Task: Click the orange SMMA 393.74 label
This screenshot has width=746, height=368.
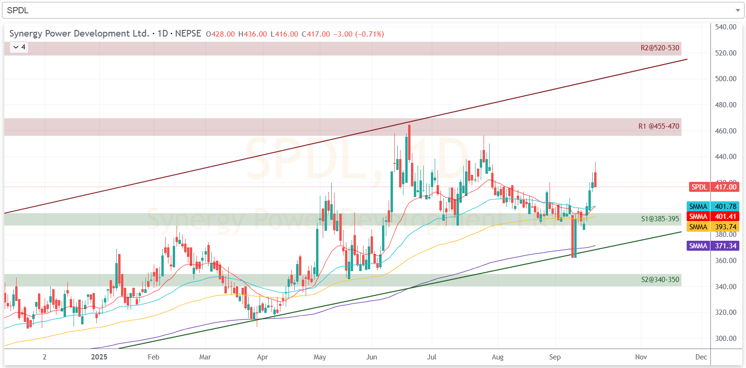Action: click(x=712, y=227)
